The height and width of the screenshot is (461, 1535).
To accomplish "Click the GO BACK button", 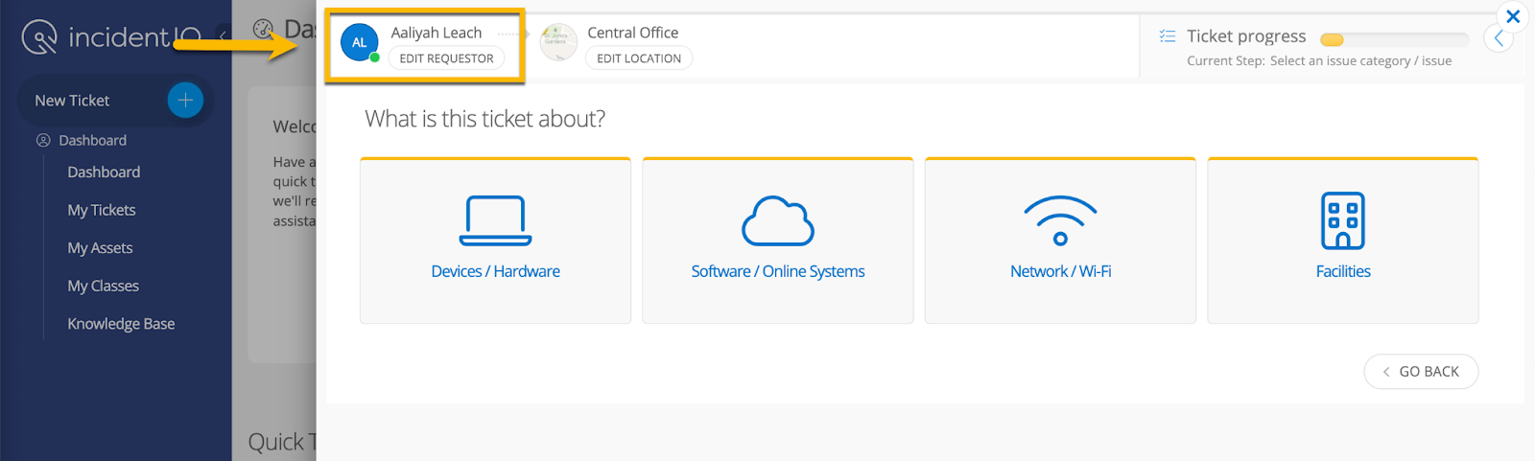I will point(1421,372).
